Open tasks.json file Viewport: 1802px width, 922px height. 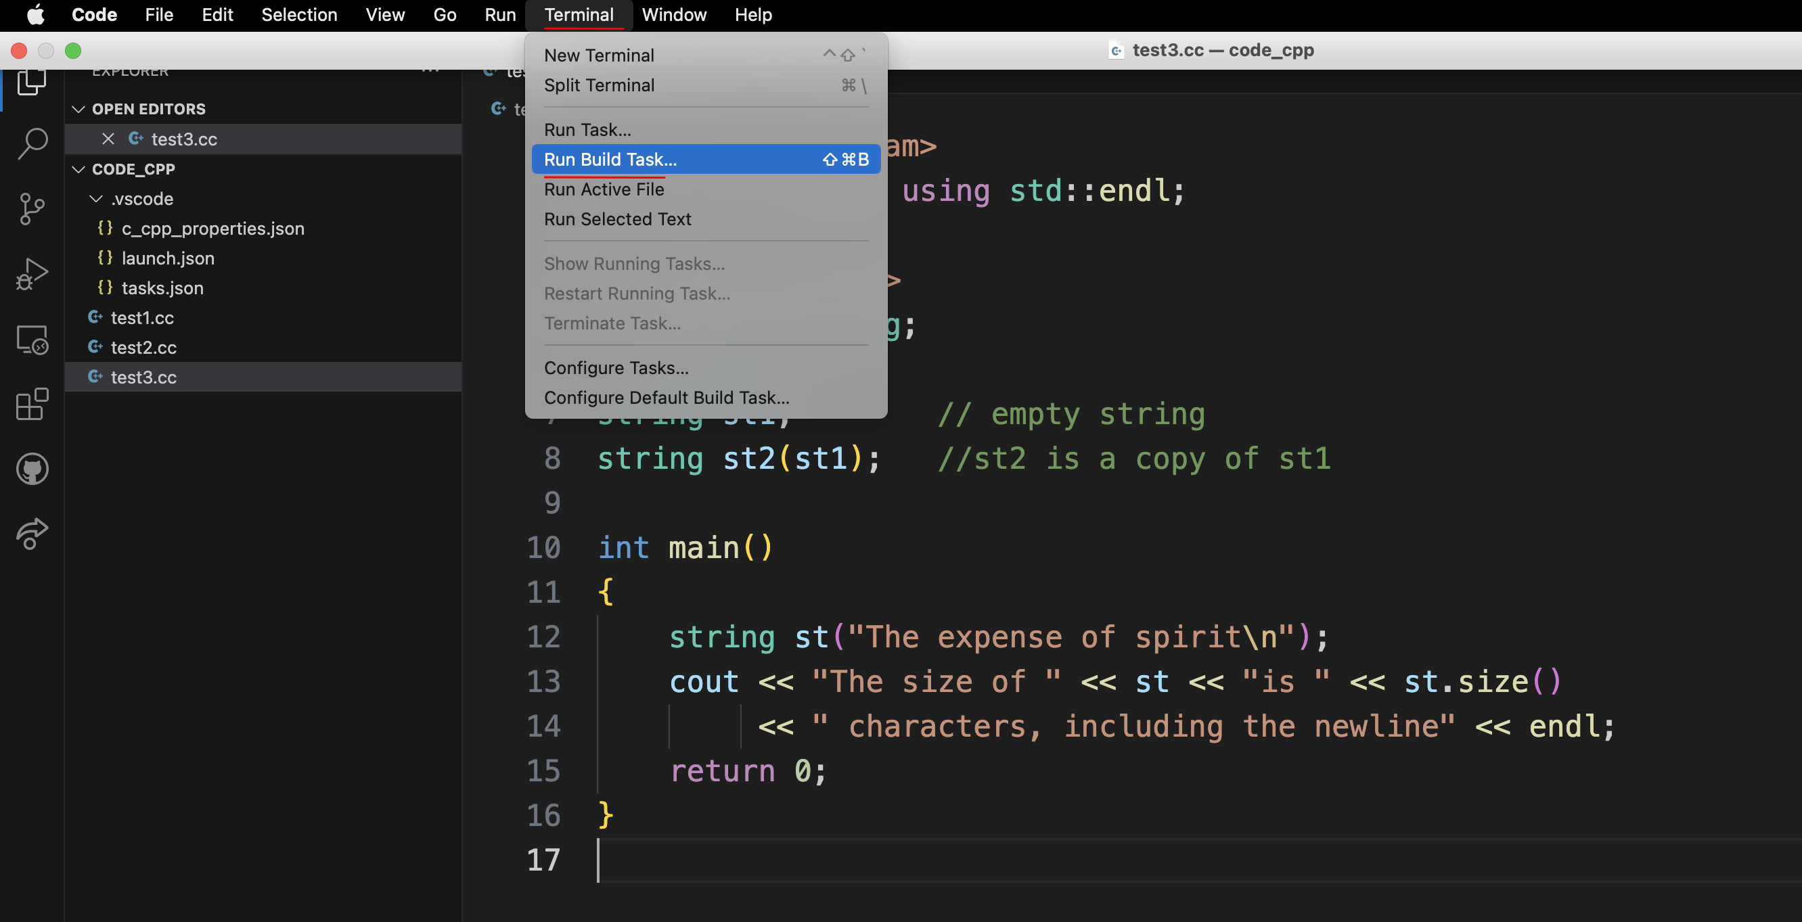click(x=263, y=288)
